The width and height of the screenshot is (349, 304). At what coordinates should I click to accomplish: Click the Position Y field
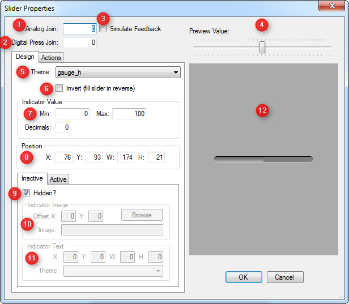pos(93,157)
